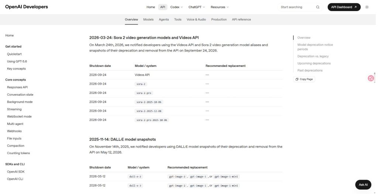Jump to Overview in page outline

pos(304,38)
